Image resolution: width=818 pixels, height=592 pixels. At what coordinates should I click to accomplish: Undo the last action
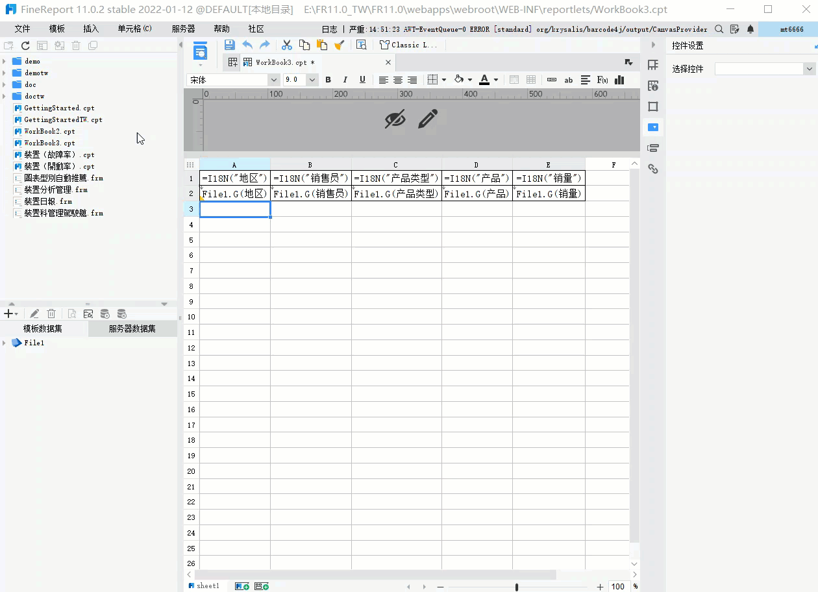point(247,45)
